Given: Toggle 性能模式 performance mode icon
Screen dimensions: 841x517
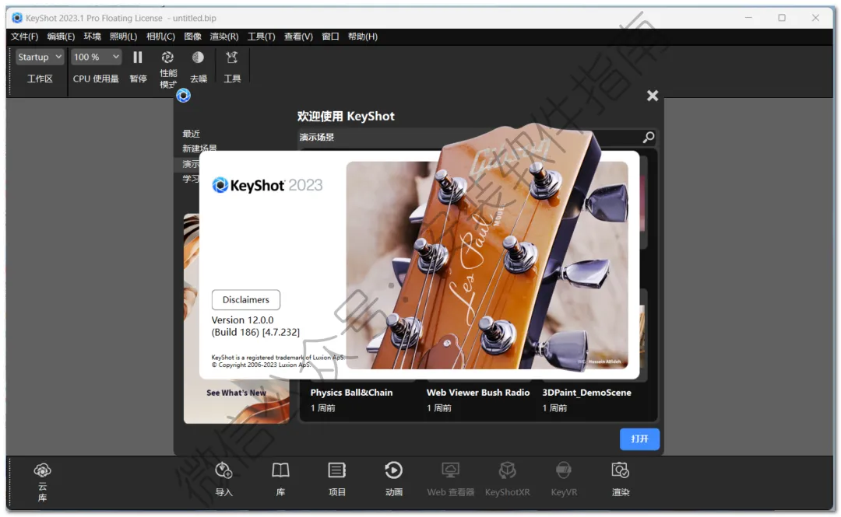Looking at the screenshot, I should click(x=168, y=58).
